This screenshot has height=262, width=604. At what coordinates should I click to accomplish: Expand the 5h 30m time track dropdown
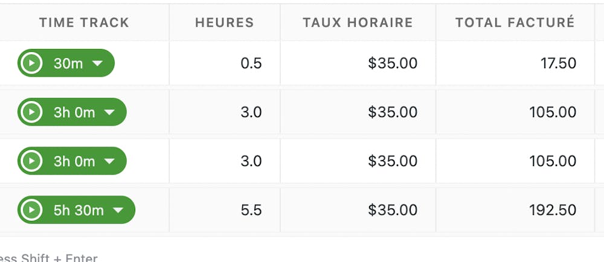(118, 210)
